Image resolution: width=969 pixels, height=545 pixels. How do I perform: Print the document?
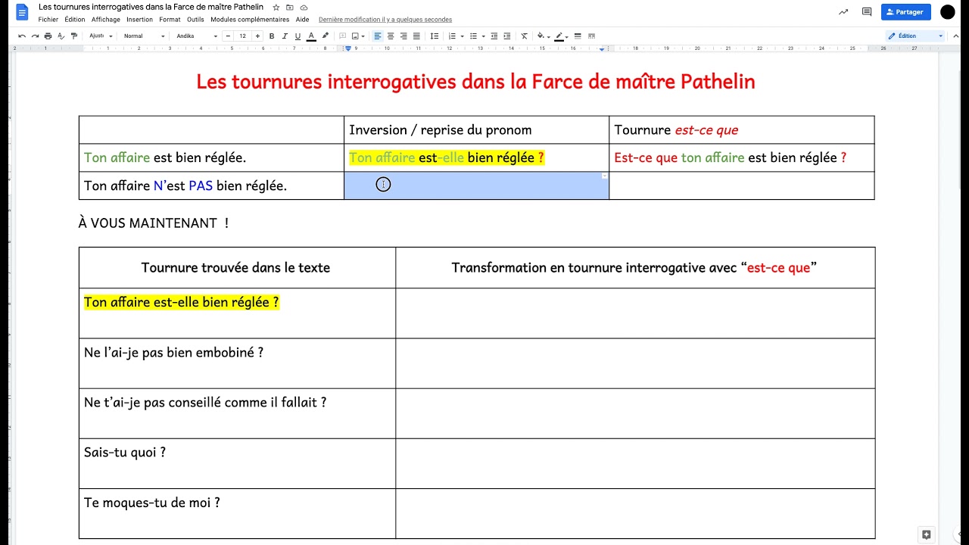(48, 36)
